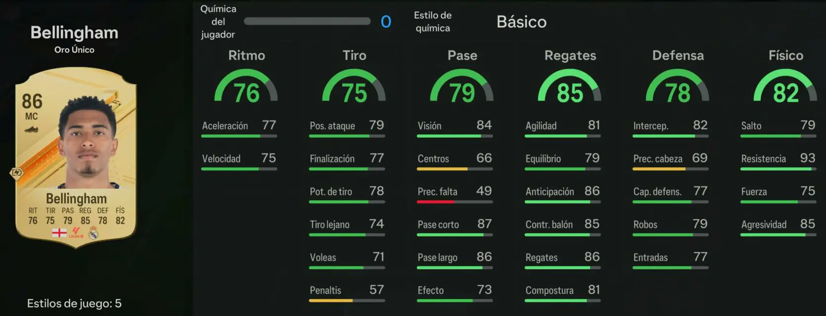Open the Defensa stats heading
The image size is (826, 316).
pos(678,55)
